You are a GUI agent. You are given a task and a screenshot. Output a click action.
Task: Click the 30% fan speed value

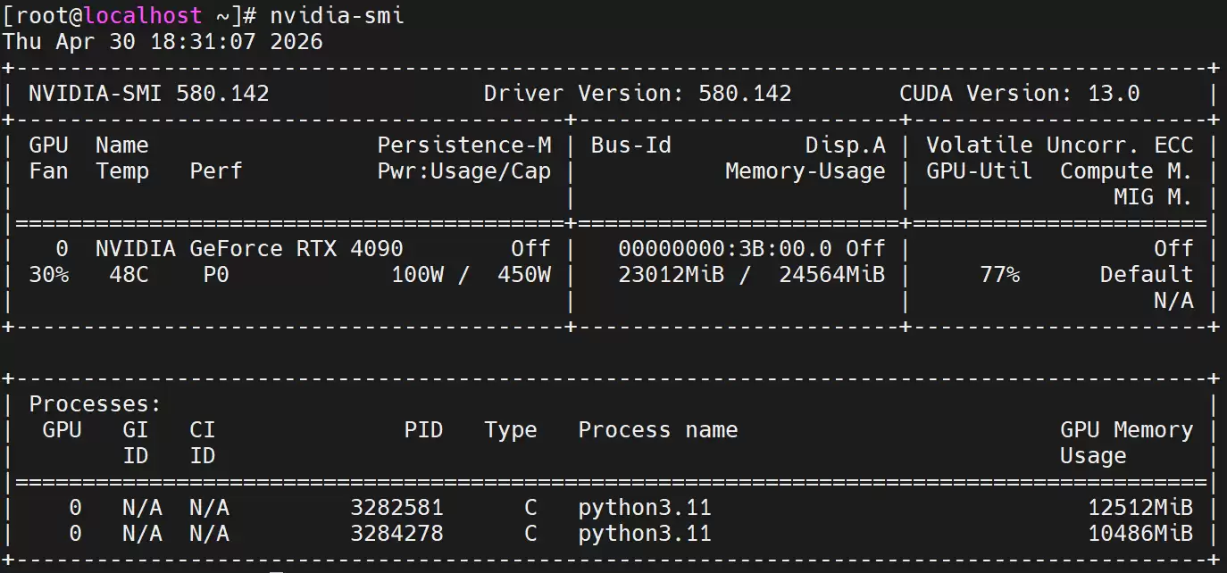pyautogui.click(x=49, y=275)
